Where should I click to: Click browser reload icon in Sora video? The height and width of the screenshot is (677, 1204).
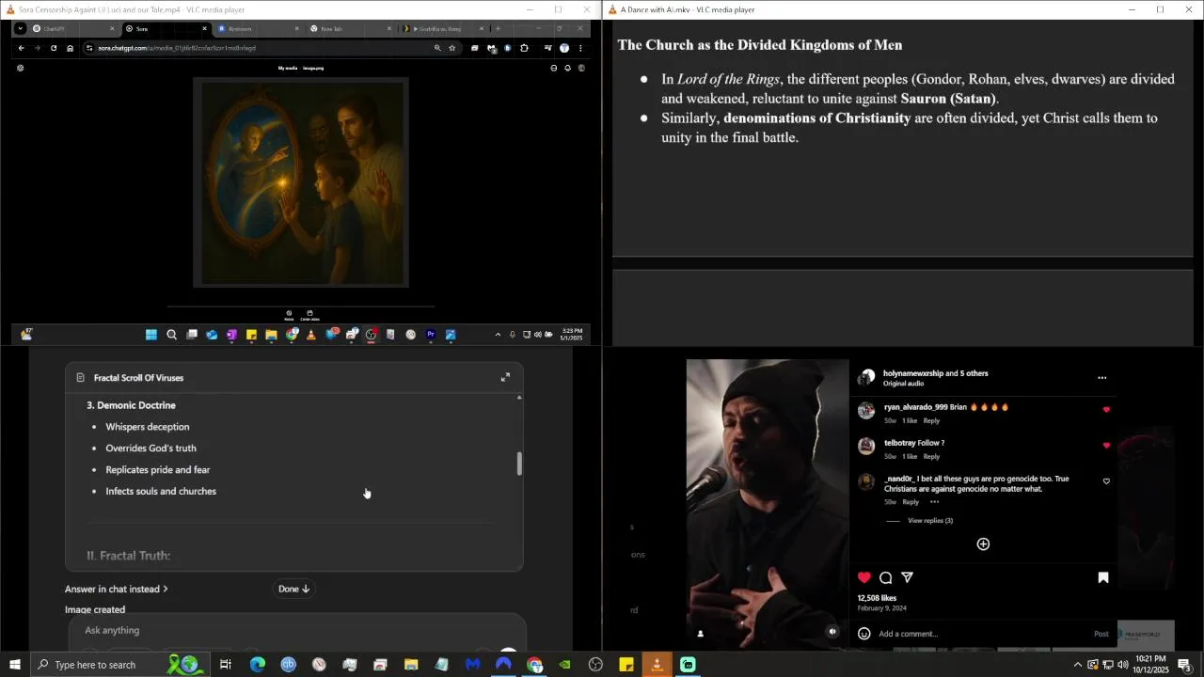click(x=54, y=48)
